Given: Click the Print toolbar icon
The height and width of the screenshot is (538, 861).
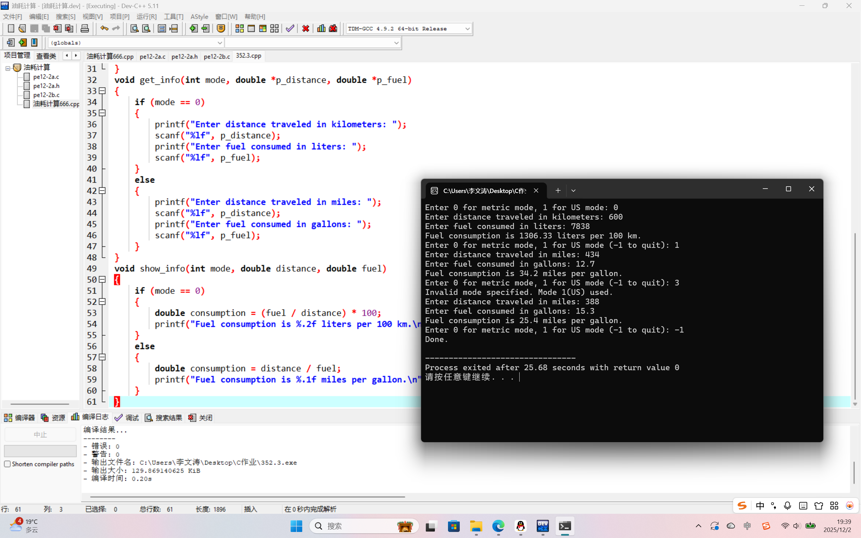Looking at the screenshot, I should coord(85,29).
